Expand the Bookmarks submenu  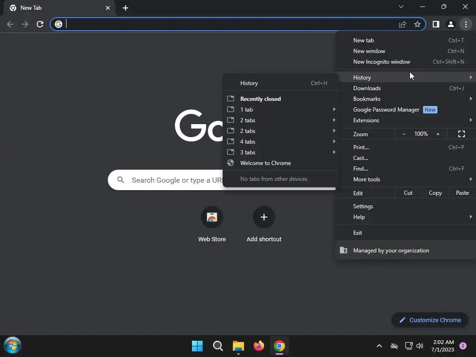[405, 99]
